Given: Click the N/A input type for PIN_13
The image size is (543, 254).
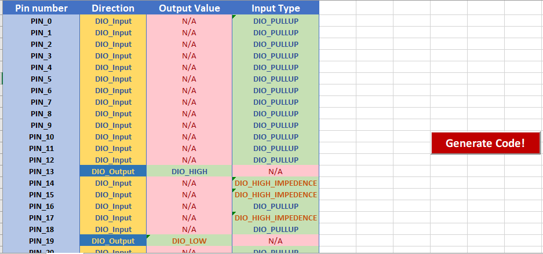Looking at the screenshot, I should [275, 171].
